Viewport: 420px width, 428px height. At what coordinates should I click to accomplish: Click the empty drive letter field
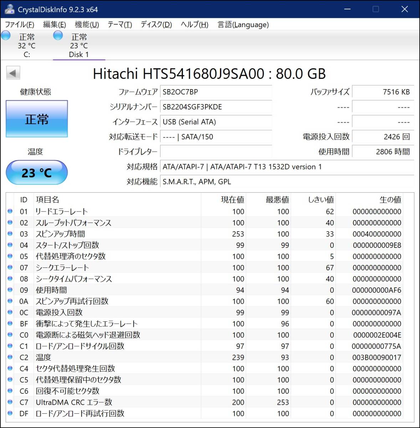tap(216, 152)
